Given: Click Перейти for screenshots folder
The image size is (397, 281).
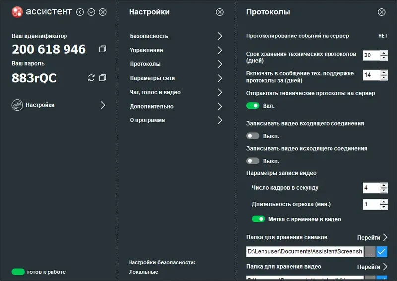Looking at the screenshot, I should pyautogui.click(x=372, y=237).
